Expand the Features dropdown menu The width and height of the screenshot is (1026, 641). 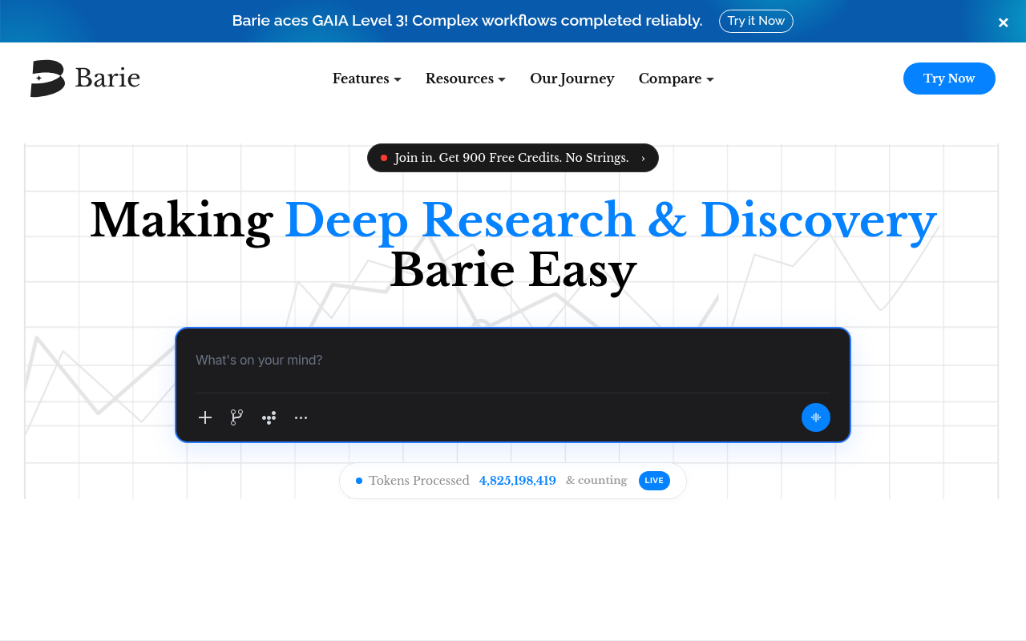(x=367, y=79)
